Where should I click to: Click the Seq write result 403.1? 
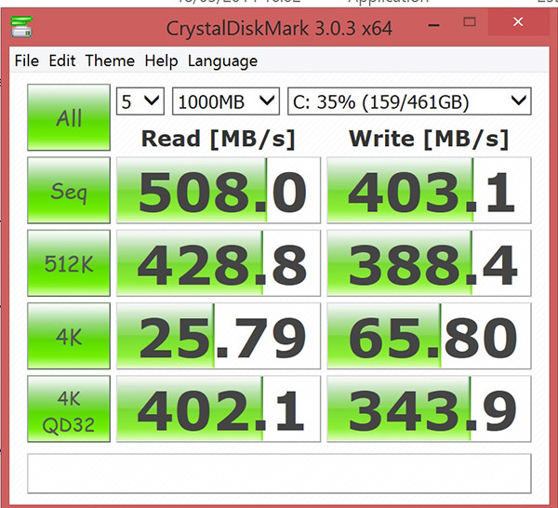point(429,191)
